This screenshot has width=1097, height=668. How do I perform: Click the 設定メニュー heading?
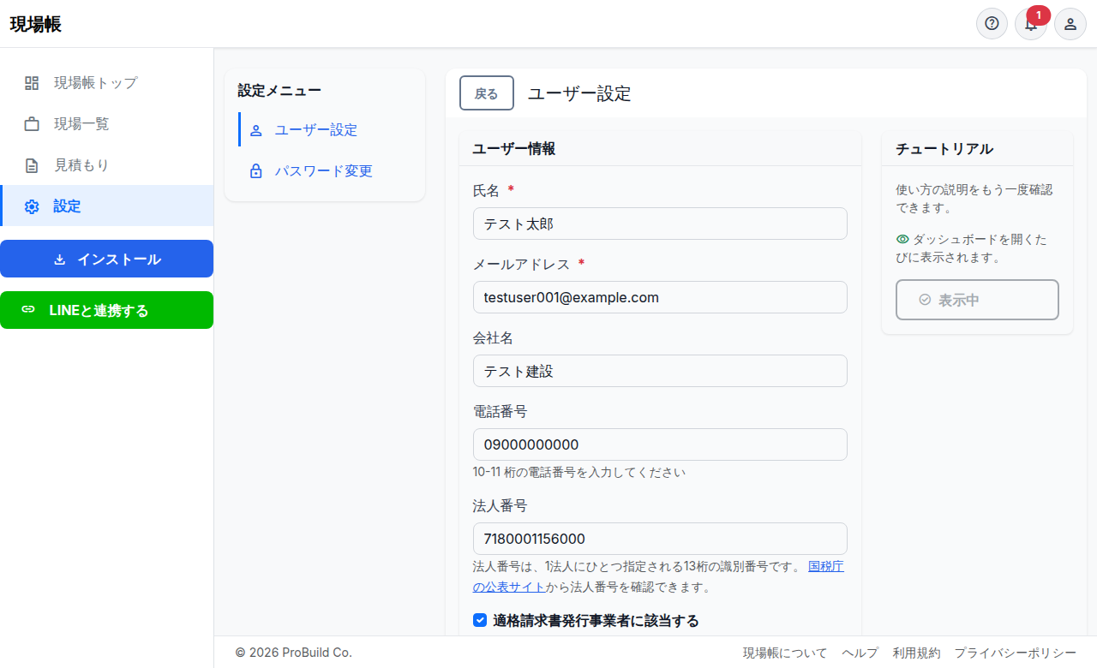coord(279,90)
